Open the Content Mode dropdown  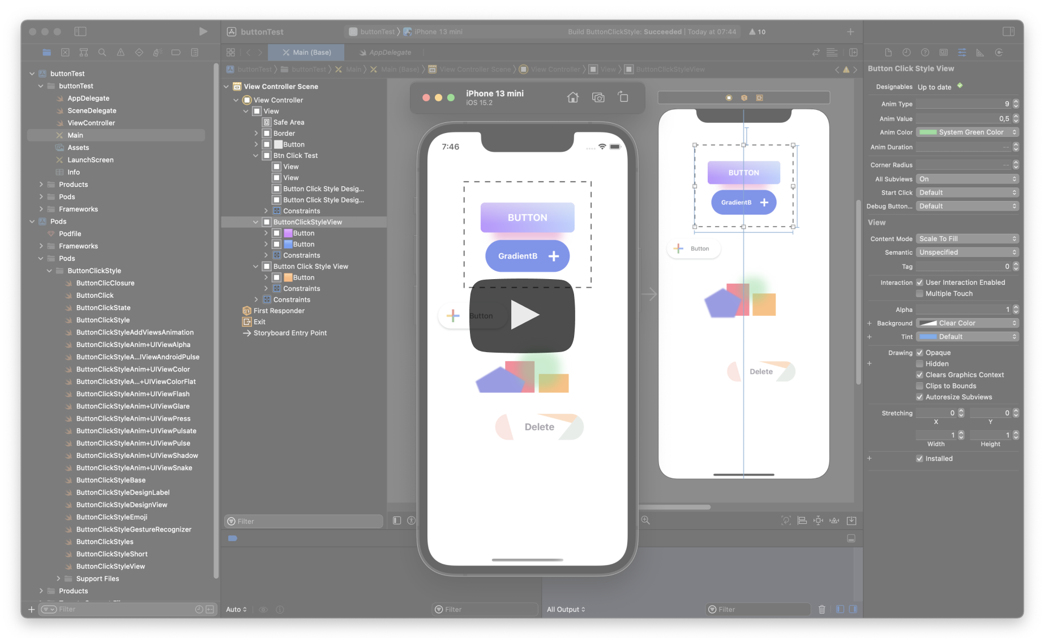pyautogui.click(x=967, y=238)
